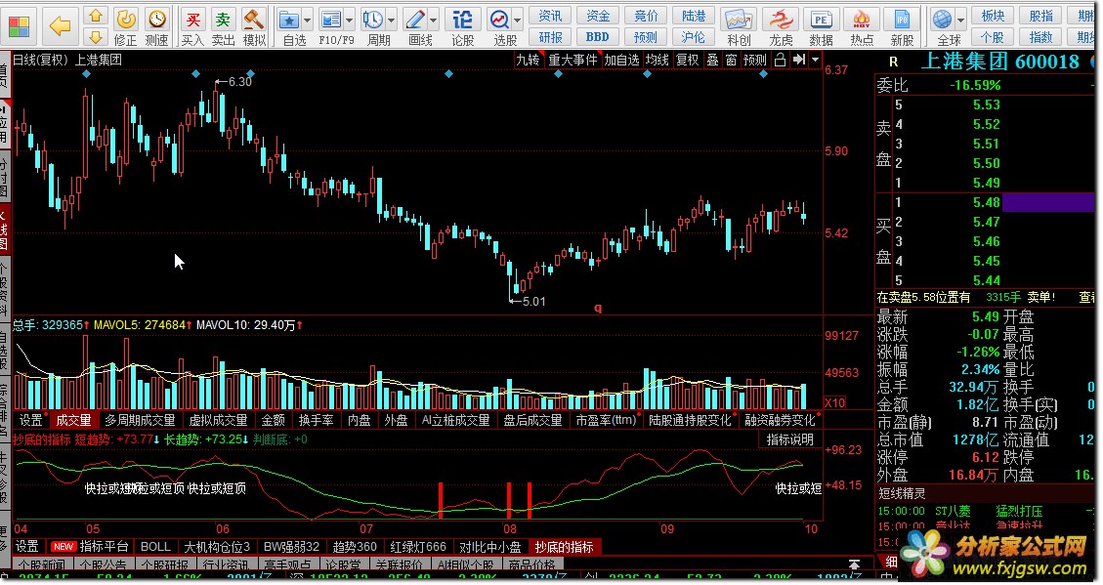The image size is (1103, 585).
Task: Open the 龙虎 dragon-tiger list icon
Action: pyautogui.click(x=781, y=26)
